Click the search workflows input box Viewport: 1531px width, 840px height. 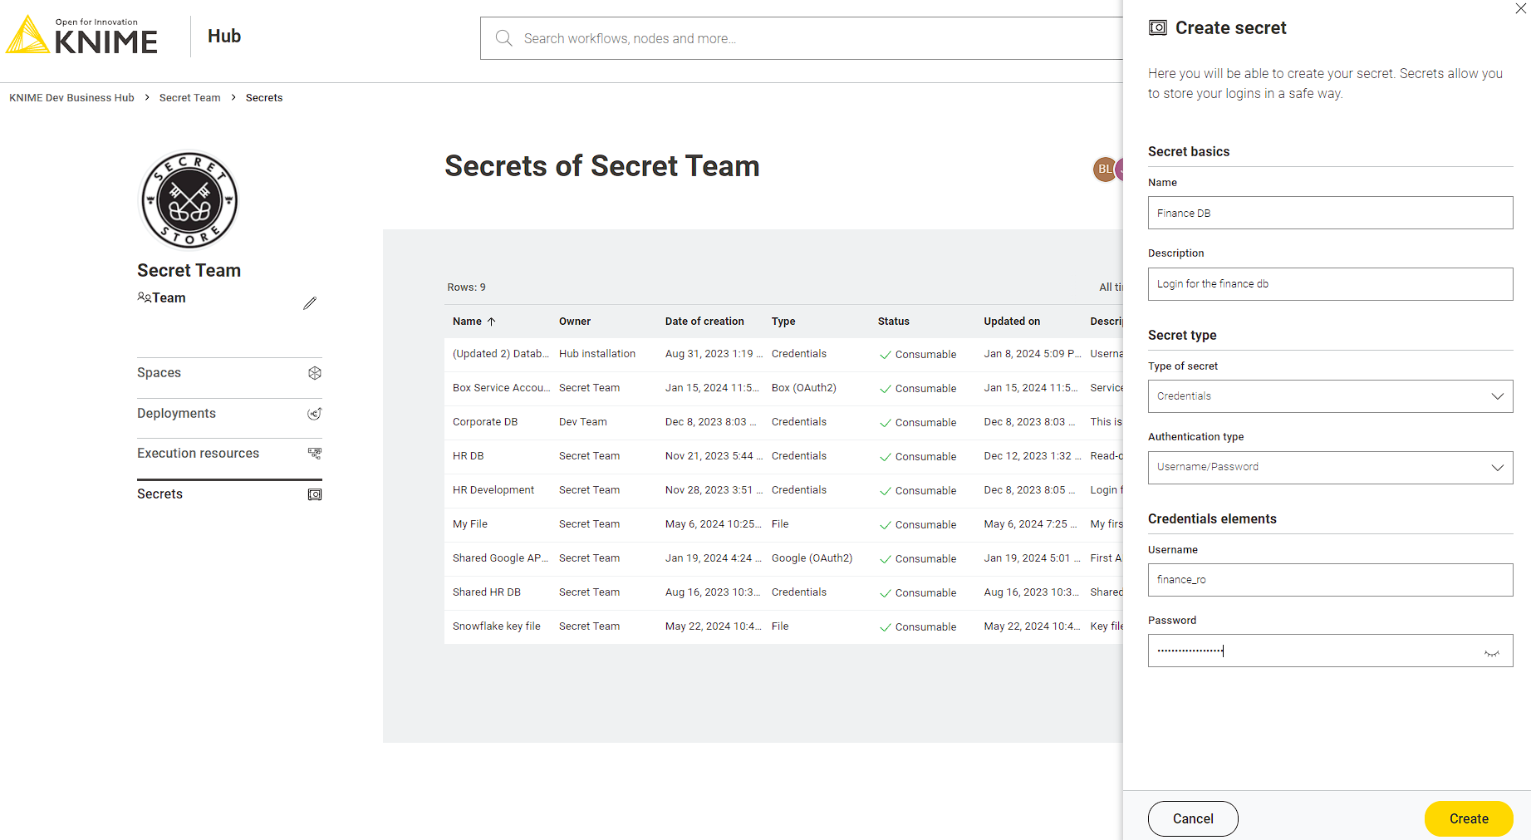click(802, 38)
